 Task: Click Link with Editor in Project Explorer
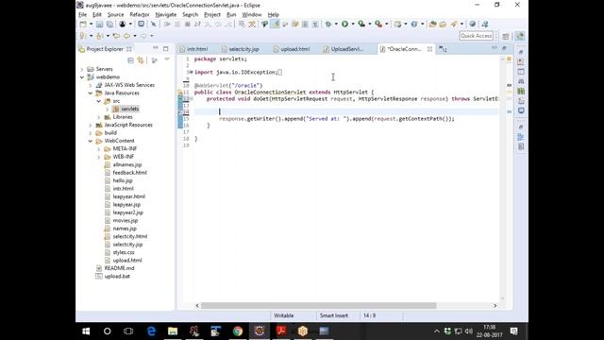point(141,60)
